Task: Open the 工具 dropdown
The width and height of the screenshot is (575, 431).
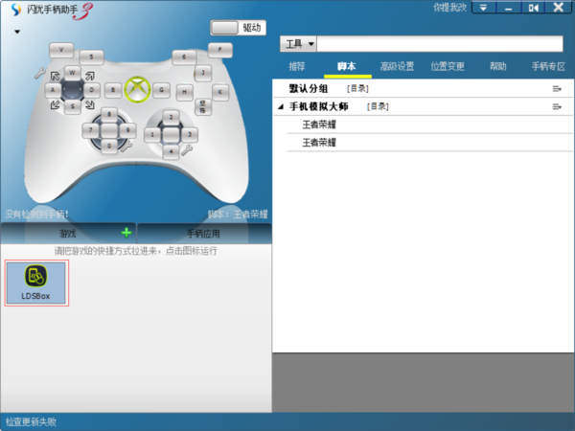Action: point(297,44)
